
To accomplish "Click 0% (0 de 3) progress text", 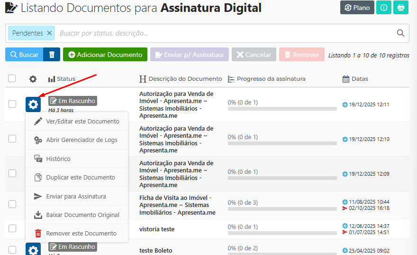I will click(x=243, y=202).
